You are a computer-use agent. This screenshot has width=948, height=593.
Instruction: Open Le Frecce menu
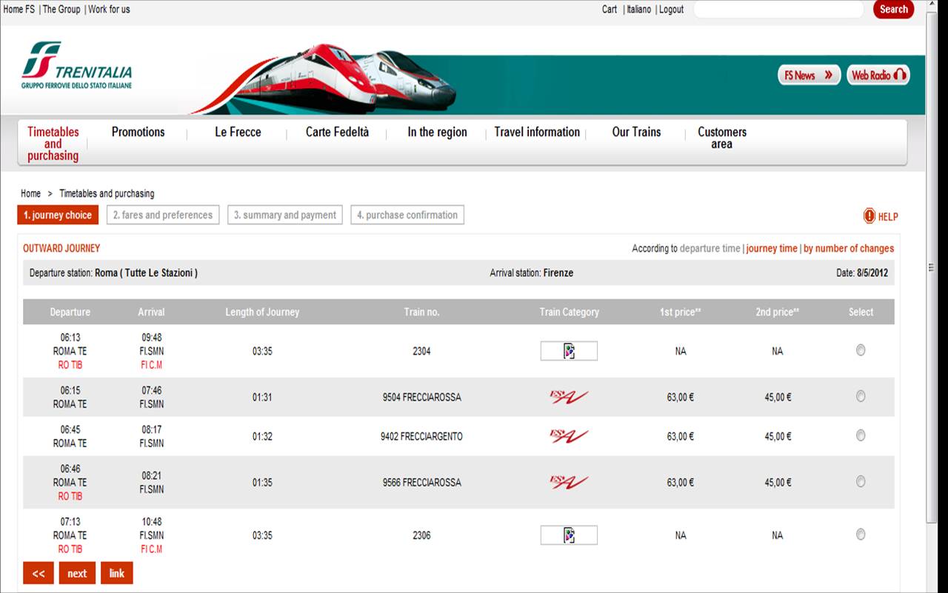[x=238, y=132]
